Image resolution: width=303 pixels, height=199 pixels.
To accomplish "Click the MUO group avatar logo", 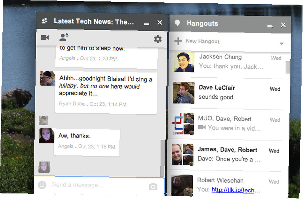I will pos(178,124).
